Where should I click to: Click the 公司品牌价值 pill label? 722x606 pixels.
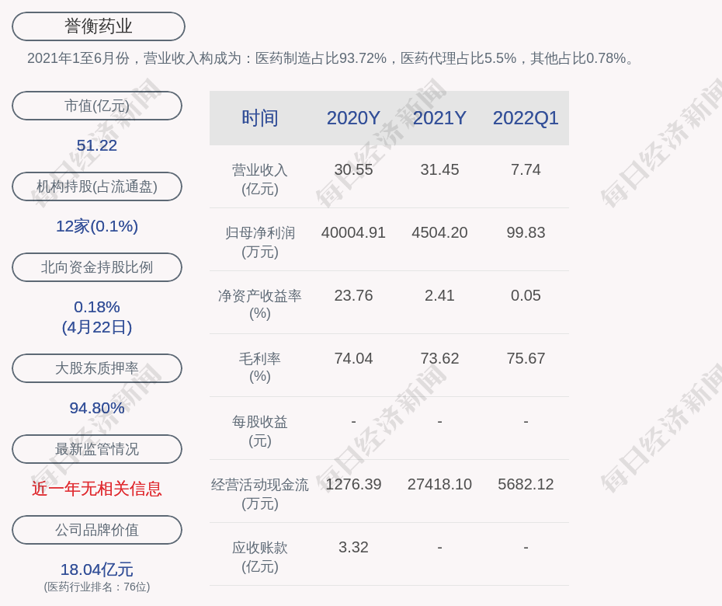pyautogui.click(x=97, y=530)
